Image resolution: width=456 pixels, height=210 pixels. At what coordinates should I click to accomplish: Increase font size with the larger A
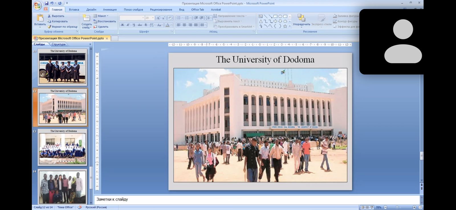(x=158, y=18)
